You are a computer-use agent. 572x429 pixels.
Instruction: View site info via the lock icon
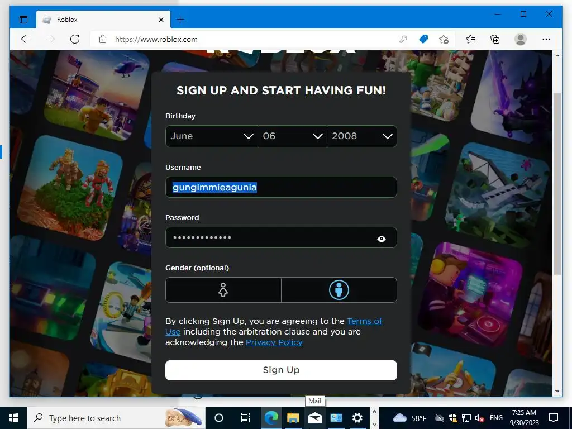coord(103,39)
